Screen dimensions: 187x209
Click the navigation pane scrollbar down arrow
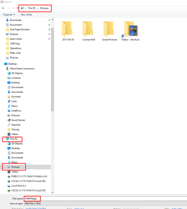pos(52,192)
